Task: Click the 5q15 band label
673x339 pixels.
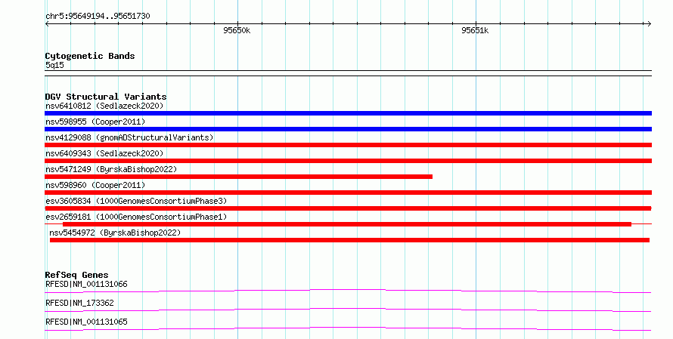Action: point(54,65)
